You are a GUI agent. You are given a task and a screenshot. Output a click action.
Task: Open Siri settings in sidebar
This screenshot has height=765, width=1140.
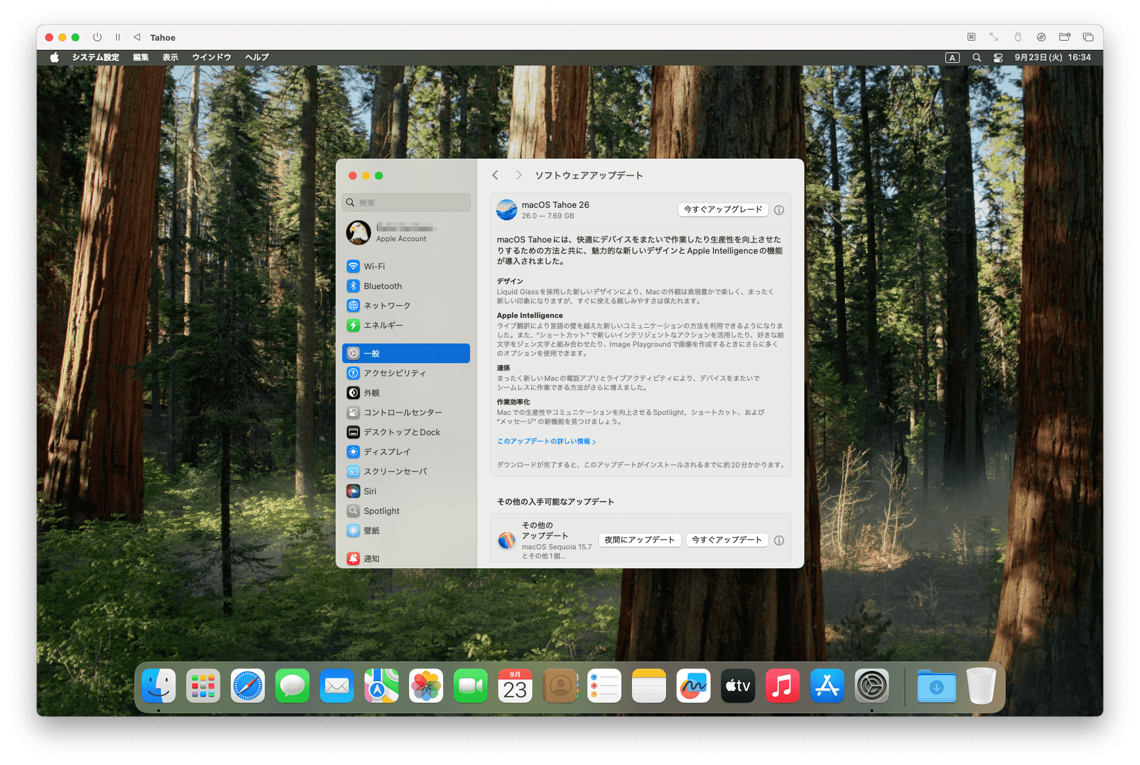[406, 491]
